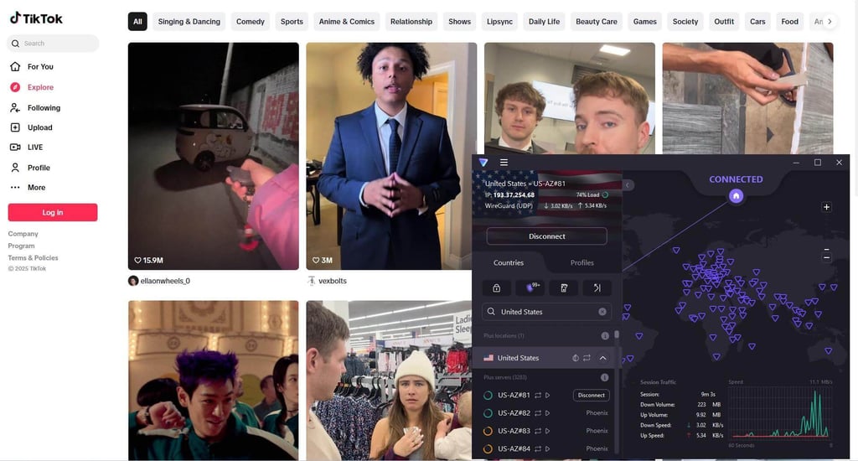Click the P2P arrows on United States row
Viewport: 858px width, 461px height.
(586, 358)
